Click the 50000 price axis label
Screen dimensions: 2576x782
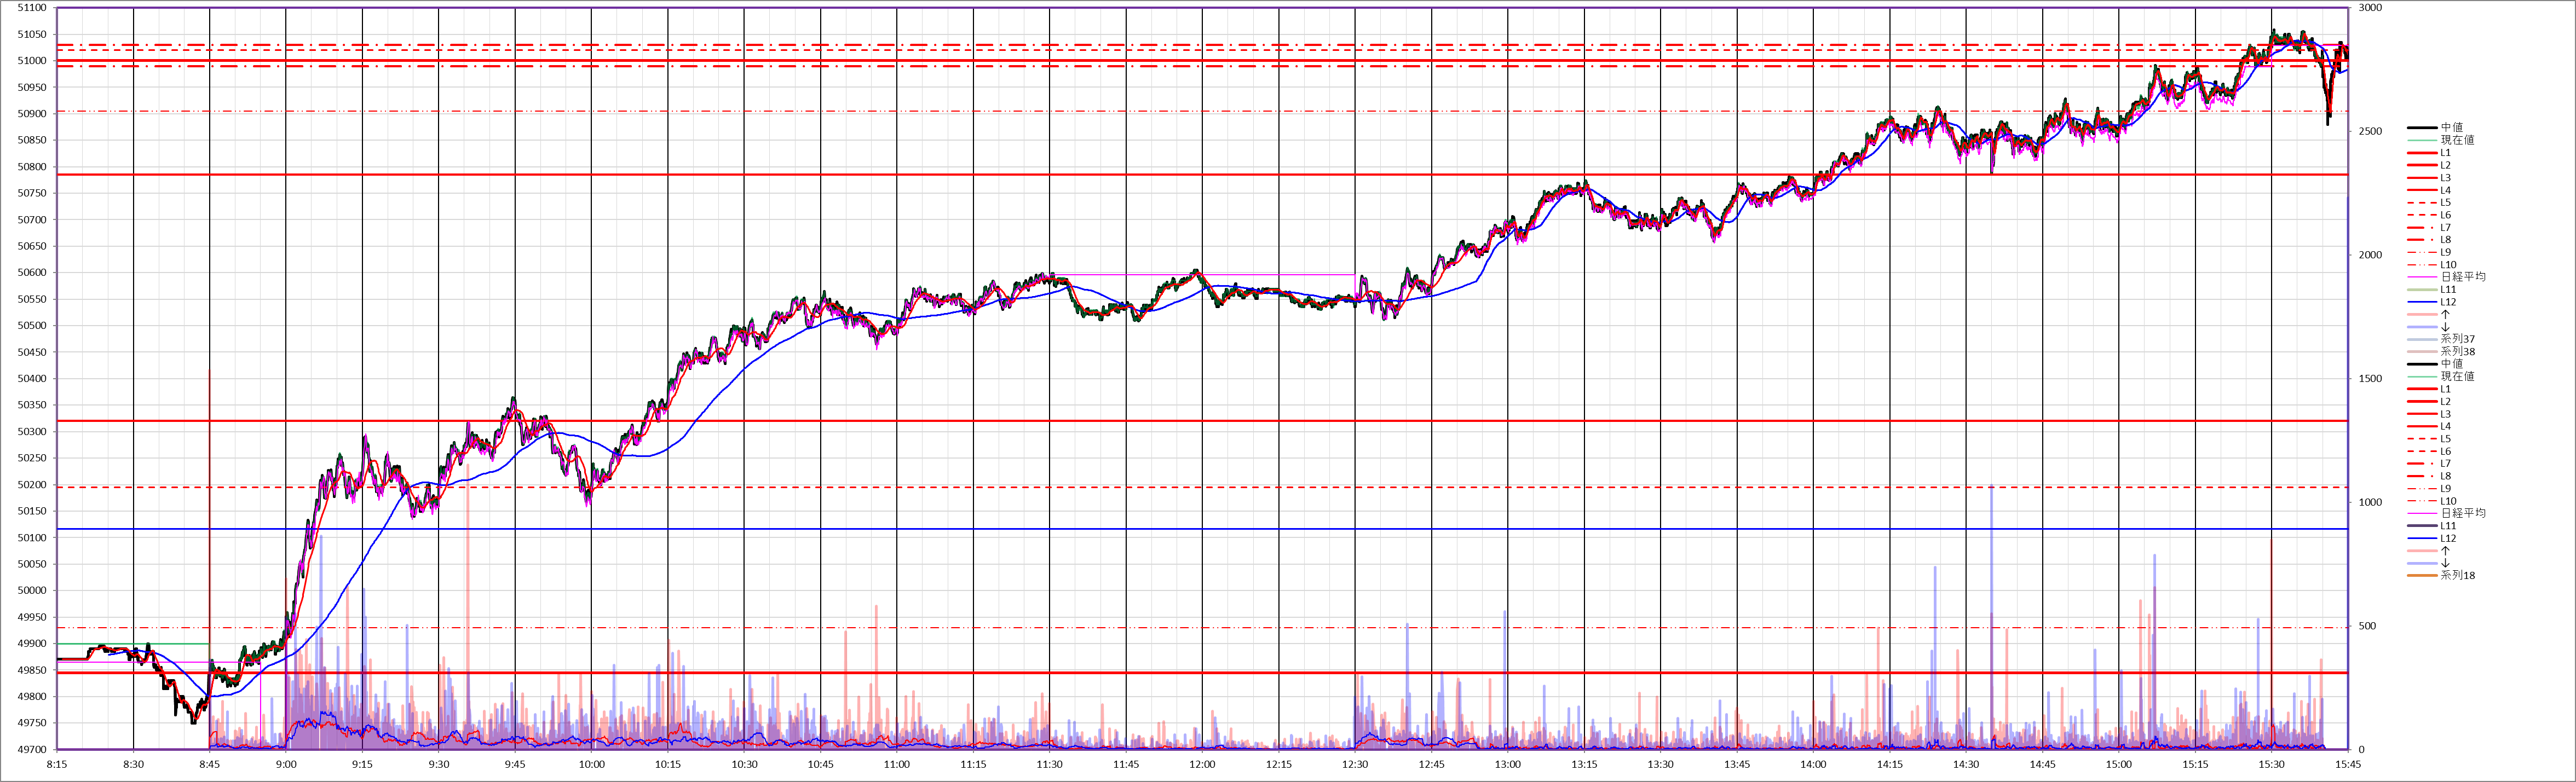click(32, 591)
